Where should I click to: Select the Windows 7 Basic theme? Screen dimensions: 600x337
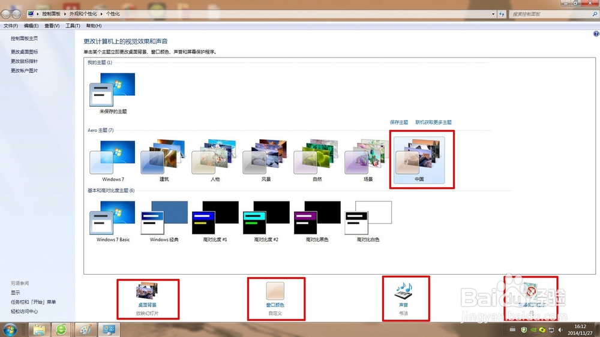point(113,221)
